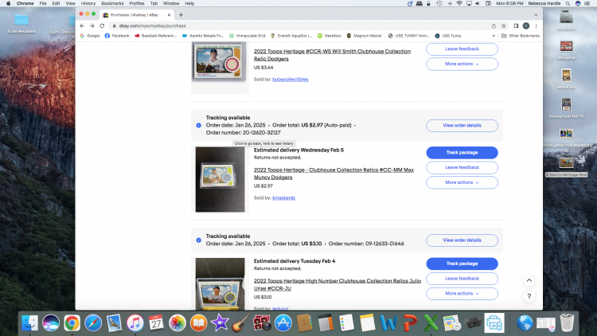Image resolution: width=597 pixels, height=336 pixels.
Task: Open Magnum Mania bookmark
Action: pos(364,36)
